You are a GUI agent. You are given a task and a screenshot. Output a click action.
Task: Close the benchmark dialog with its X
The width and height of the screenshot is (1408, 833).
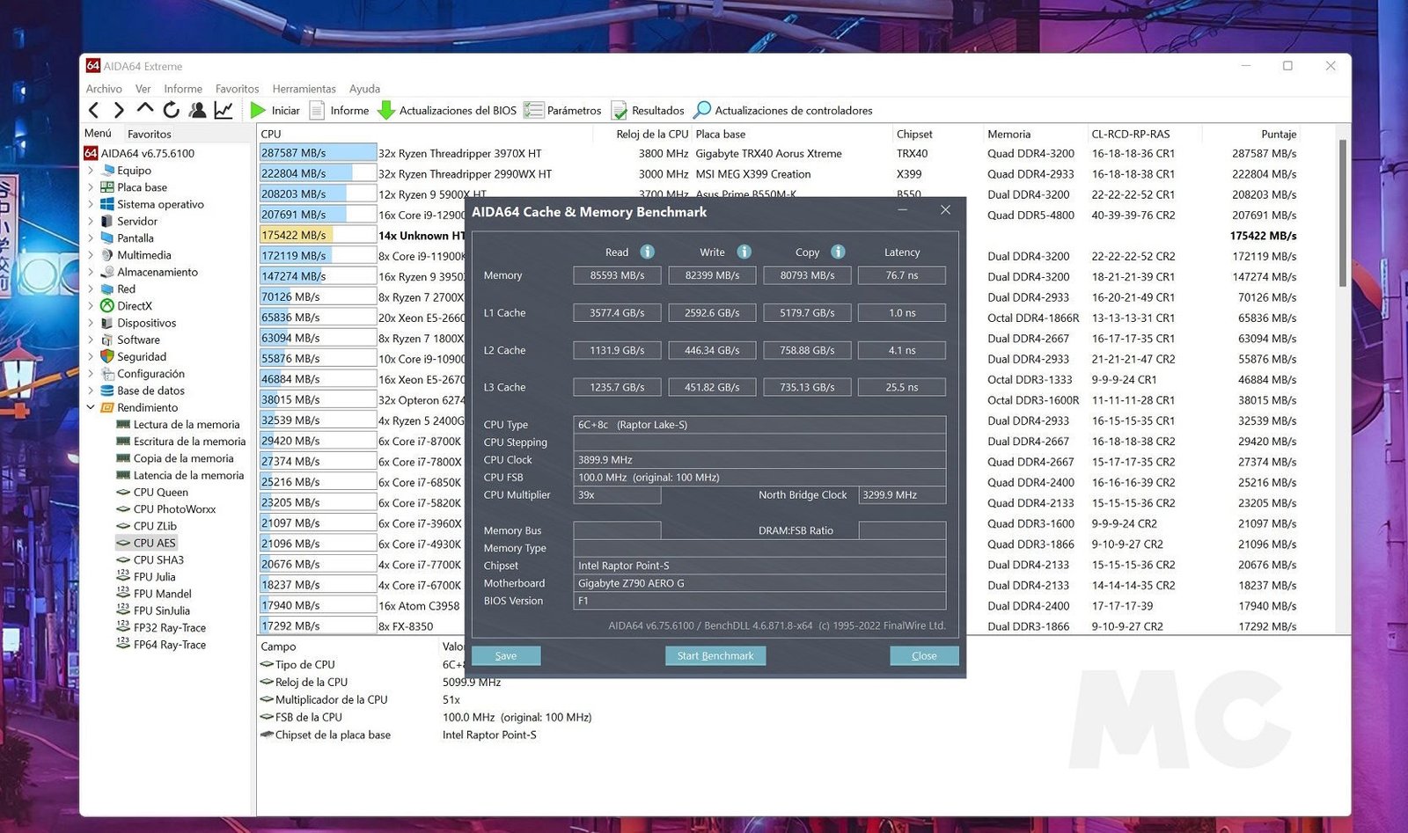click(945, 210)
